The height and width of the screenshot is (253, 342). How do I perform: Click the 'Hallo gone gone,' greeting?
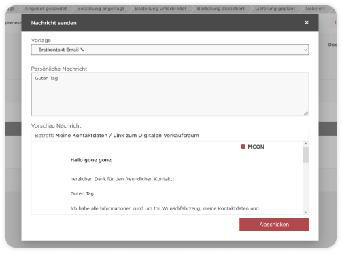click(92, 160)
